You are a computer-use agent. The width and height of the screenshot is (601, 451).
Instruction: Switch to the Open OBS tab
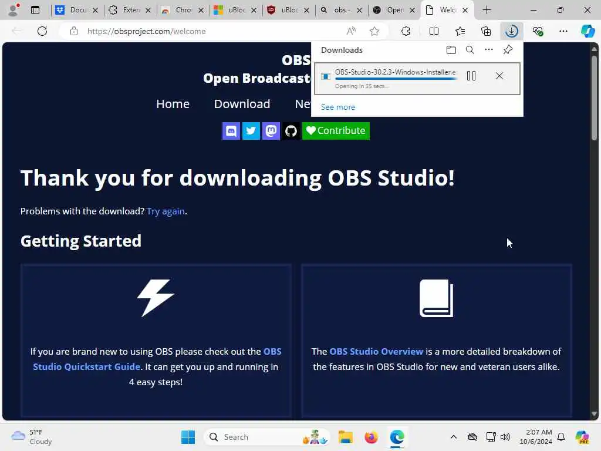point(394,10)
